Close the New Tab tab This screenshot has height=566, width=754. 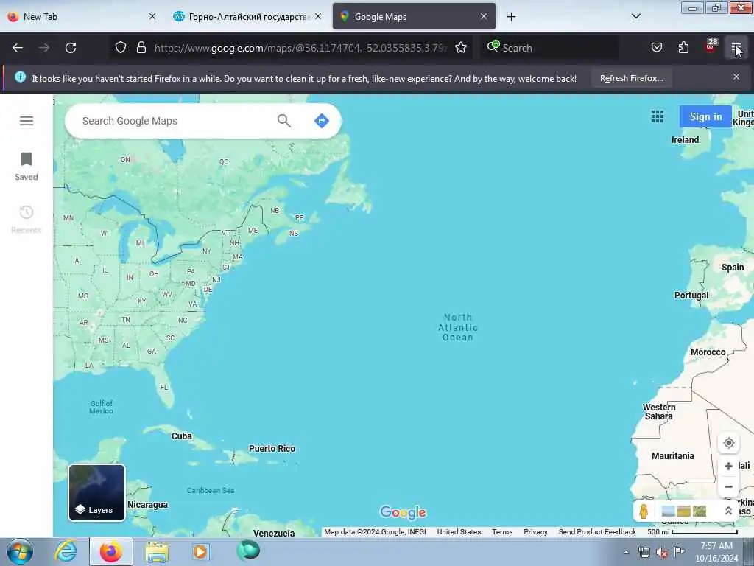coord(152,16)
